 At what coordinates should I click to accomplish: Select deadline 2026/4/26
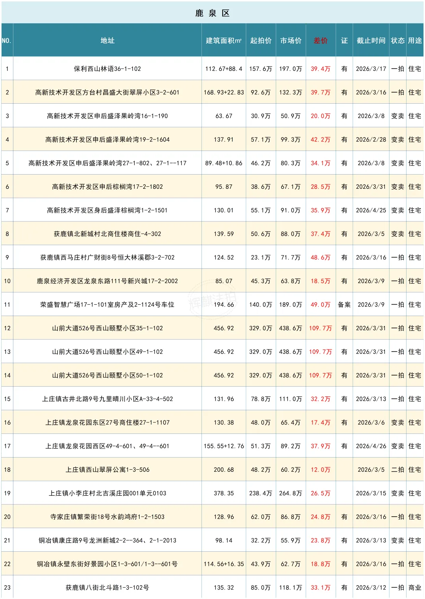pyautogui.click(x=371, y=446)
